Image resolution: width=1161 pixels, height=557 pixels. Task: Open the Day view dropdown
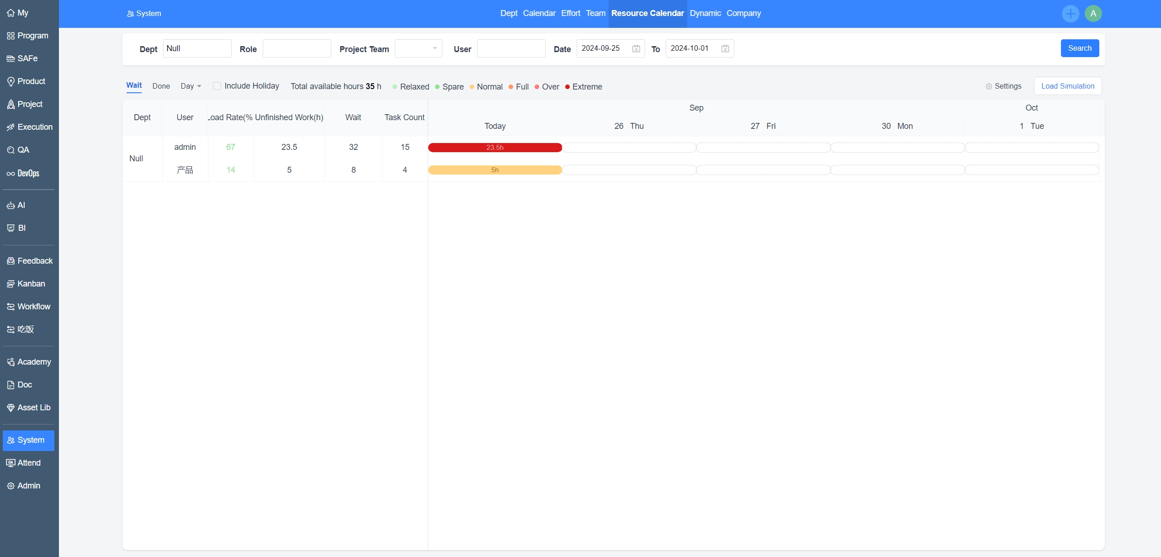pos(191,86)
